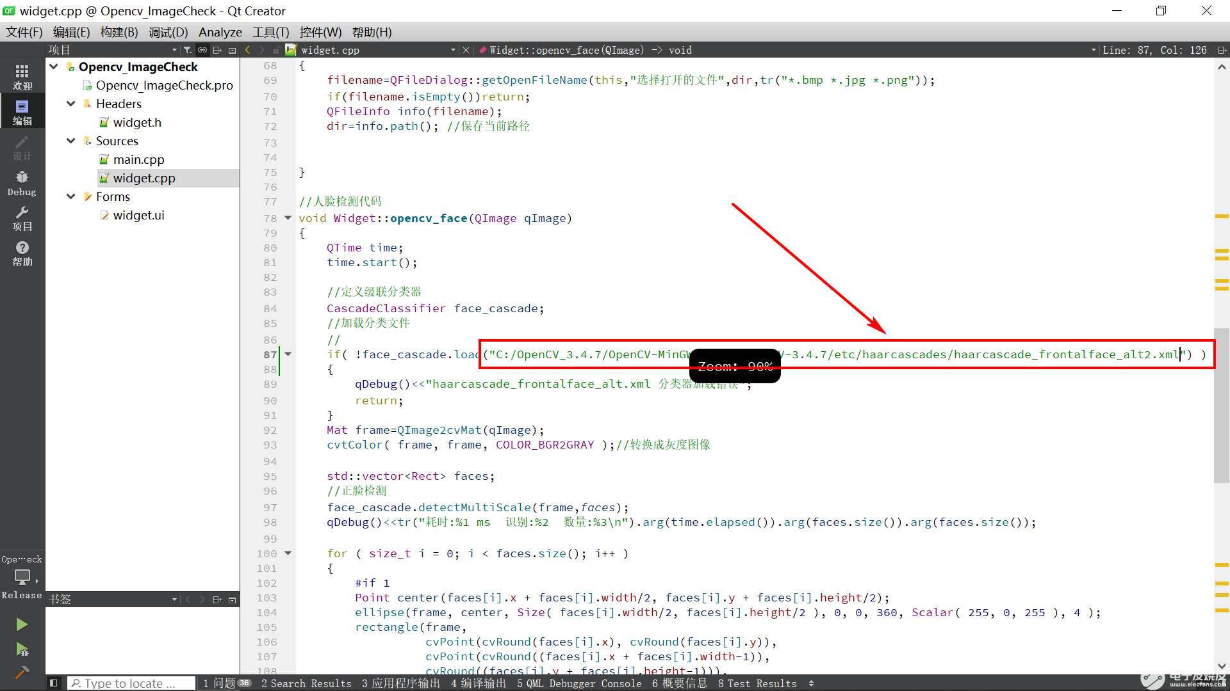Image resolution: width=1230 pixels, height=691 pixels.
Task: Open widget.ui in project tree
Action: (x=138, y=215)
